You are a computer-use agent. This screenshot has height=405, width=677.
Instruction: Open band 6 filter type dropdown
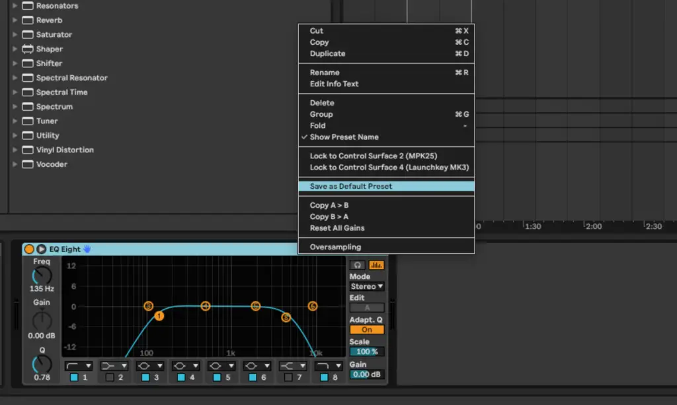pos(257,366)
